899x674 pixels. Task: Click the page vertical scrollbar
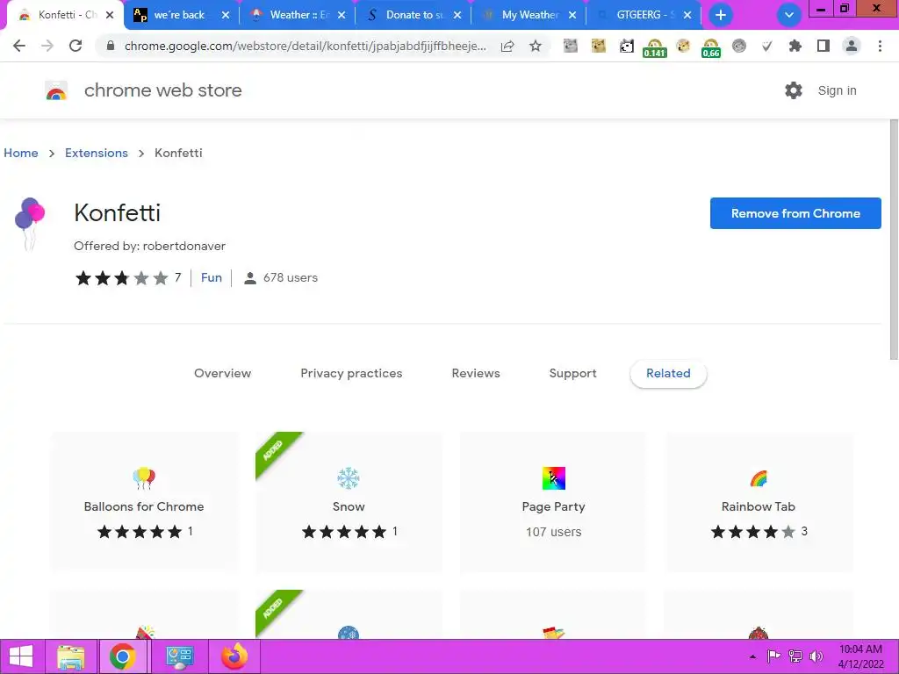coord(893,240)
